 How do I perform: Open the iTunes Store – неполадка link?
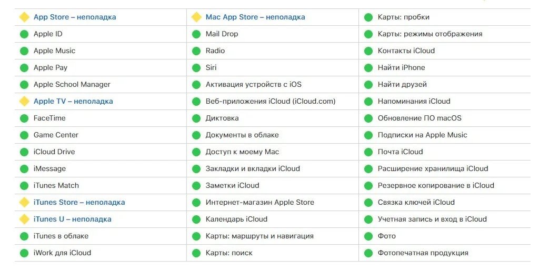[79, 202]
